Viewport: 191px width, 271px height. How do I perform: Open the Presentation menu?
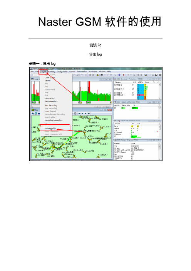82,71
